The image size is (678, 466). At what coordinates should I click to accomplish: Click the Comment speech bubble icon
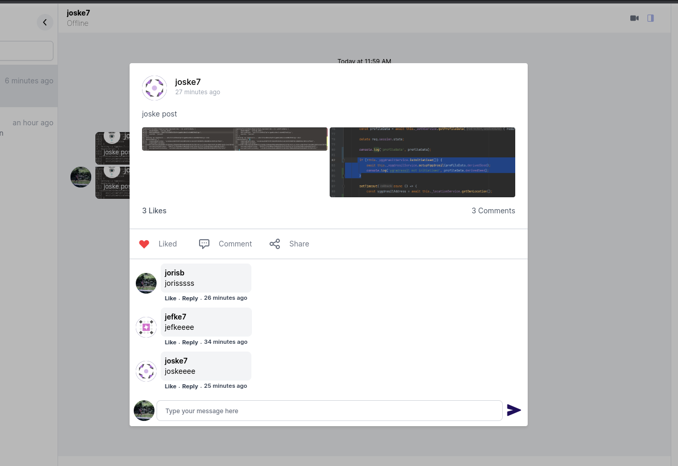[x=204, y=243]
